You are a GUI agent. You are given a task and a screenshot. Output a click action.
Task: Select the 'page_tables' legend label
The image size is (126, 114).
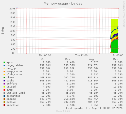(x=15, y=65)
